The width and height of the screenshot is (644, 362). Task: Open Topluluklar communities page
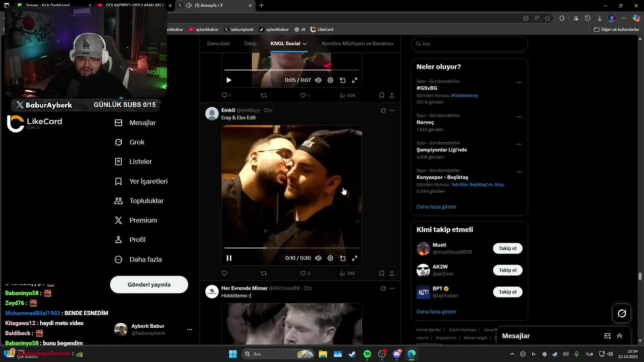[x=139, y=201]
